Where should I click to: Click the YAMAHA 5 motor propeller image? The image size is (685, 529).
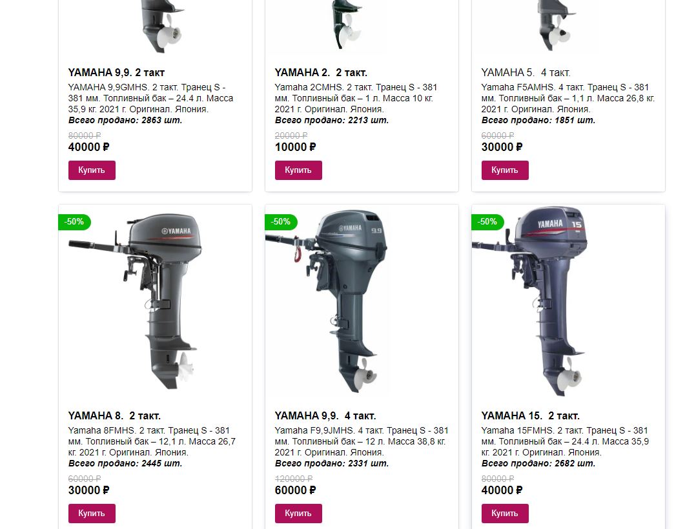point(555,26)
